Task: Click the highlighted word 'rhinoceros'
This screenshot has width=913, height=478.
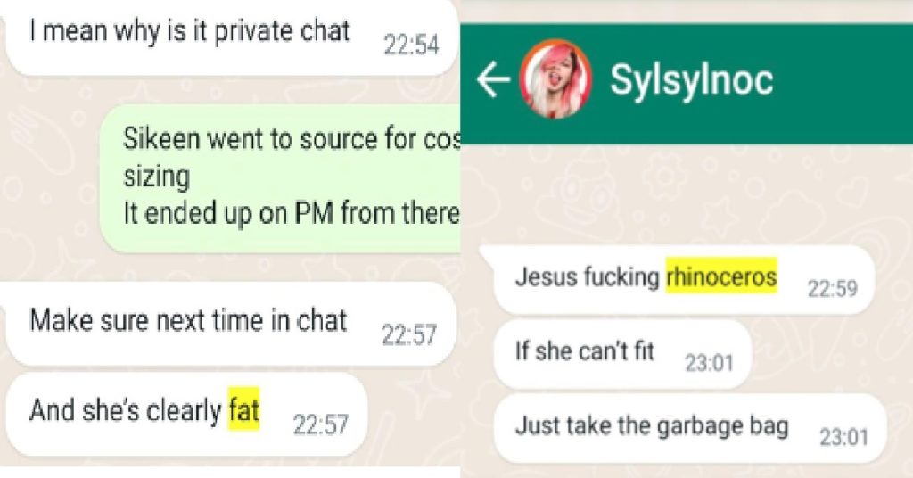Action: tap(721, 276)
